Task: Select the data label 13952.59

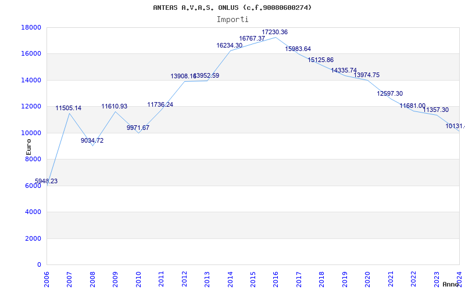Action: point(207,75)
